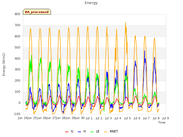Click the green LE legend swatch
This screenshot has width=183, height=137.
point(92,132)
